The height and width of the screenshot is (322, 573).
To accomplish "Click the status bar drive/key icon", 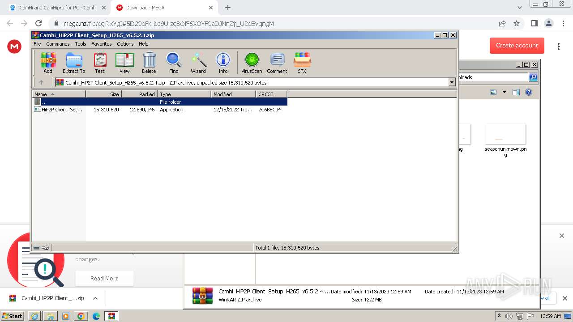I will click(41, 248).
